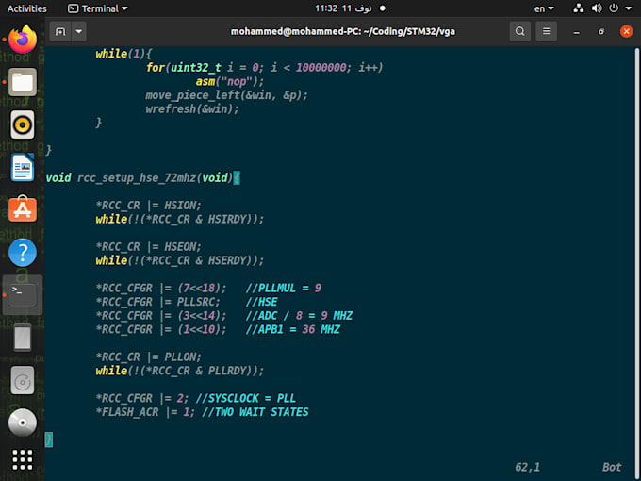Click the volume speaker icon
This screenshot has width=641, height=481.
coord(597,8)
